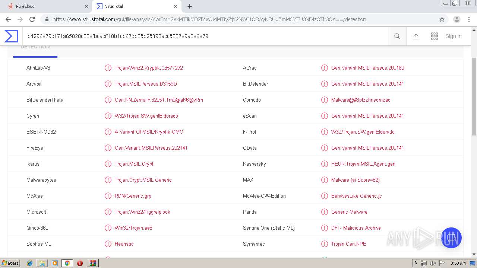Select Generic Malware Panda result

349,212
